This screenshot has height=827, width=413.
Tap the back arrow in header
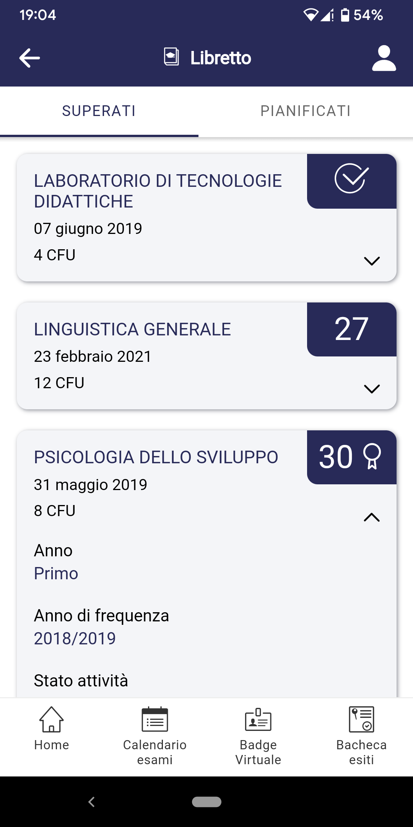[29, 58]
